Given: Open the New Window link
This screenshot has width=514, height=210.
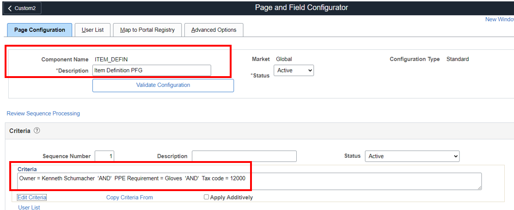Looking at the screenshot, I should tap(499, 19).
